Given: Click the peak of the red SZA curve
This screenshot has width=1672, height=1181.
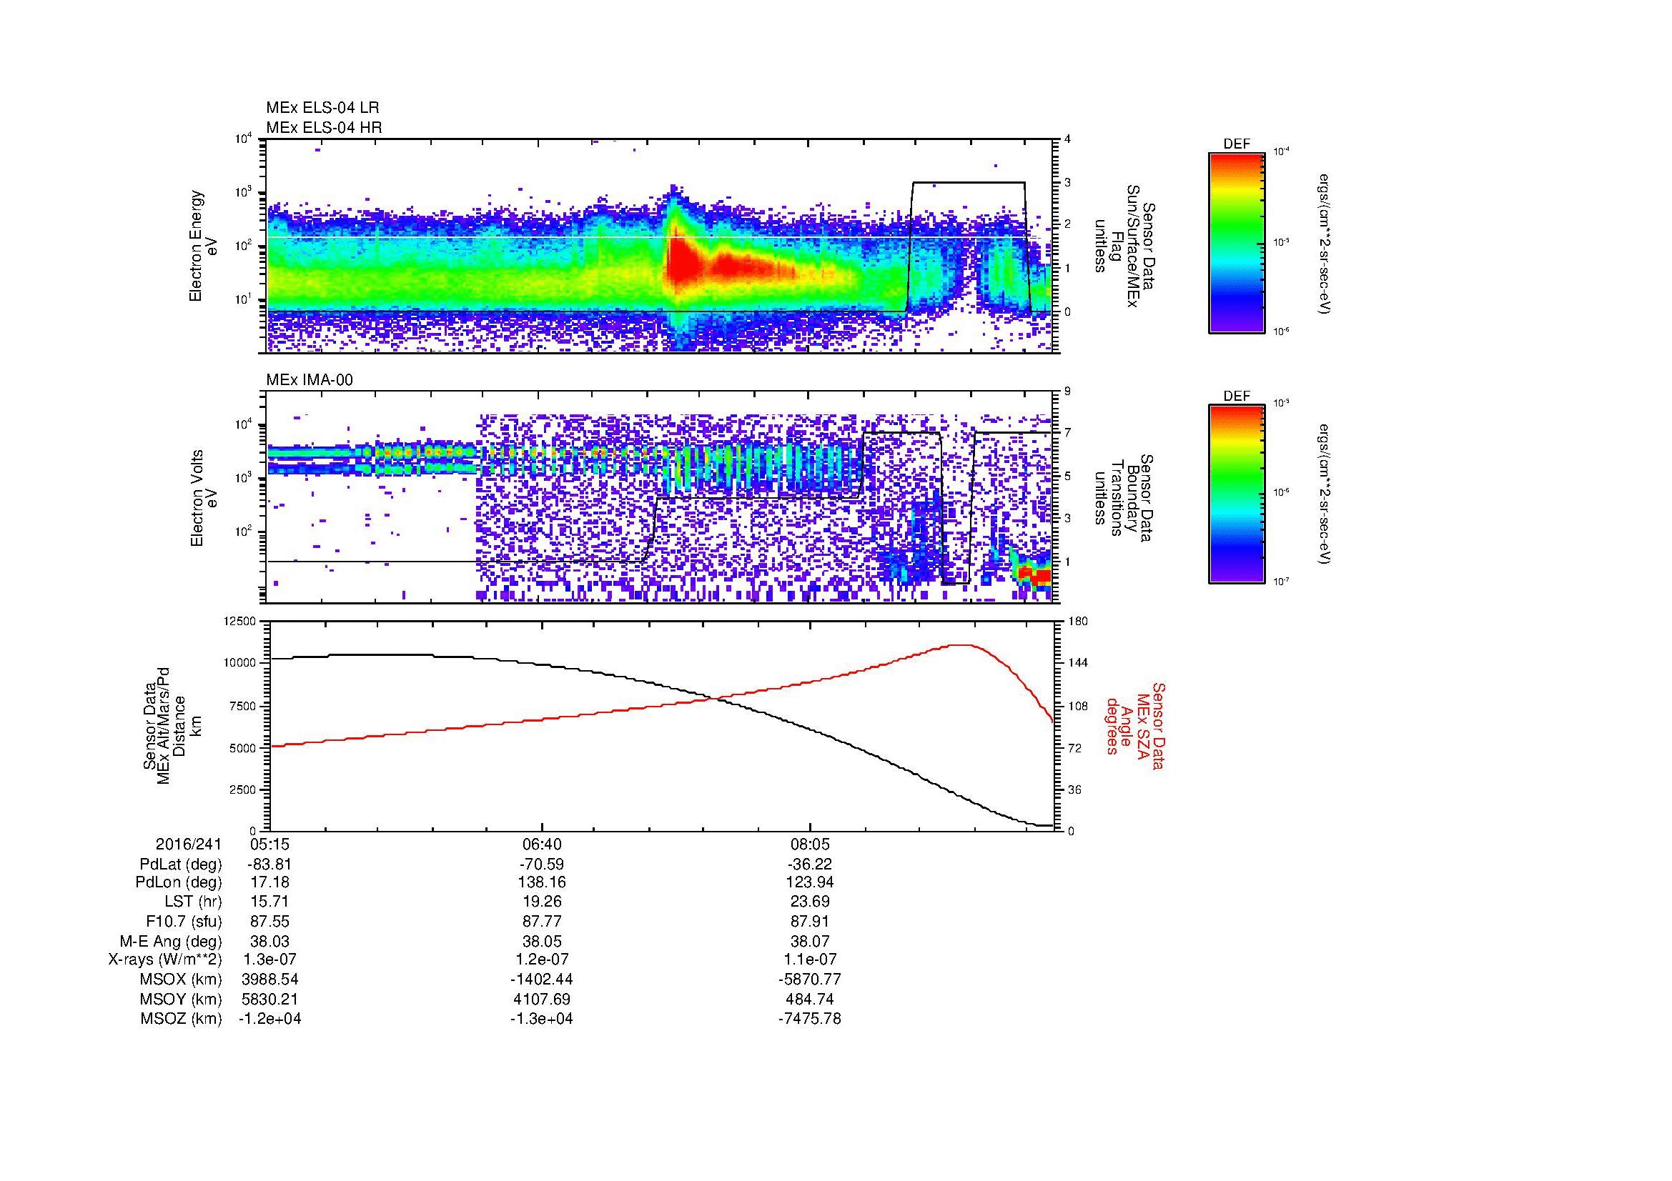Looking at the screenshot, I should (963, 644).
